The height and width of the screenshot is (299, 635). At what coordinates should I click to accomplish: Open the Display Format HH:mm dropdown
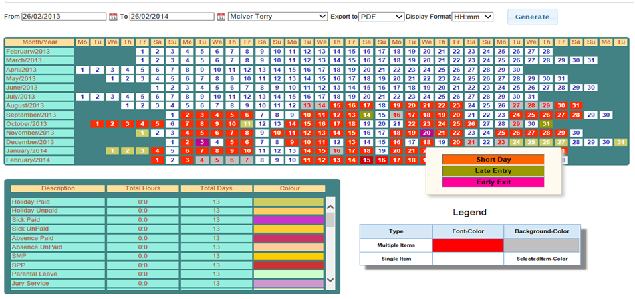[x=472, y=16]
